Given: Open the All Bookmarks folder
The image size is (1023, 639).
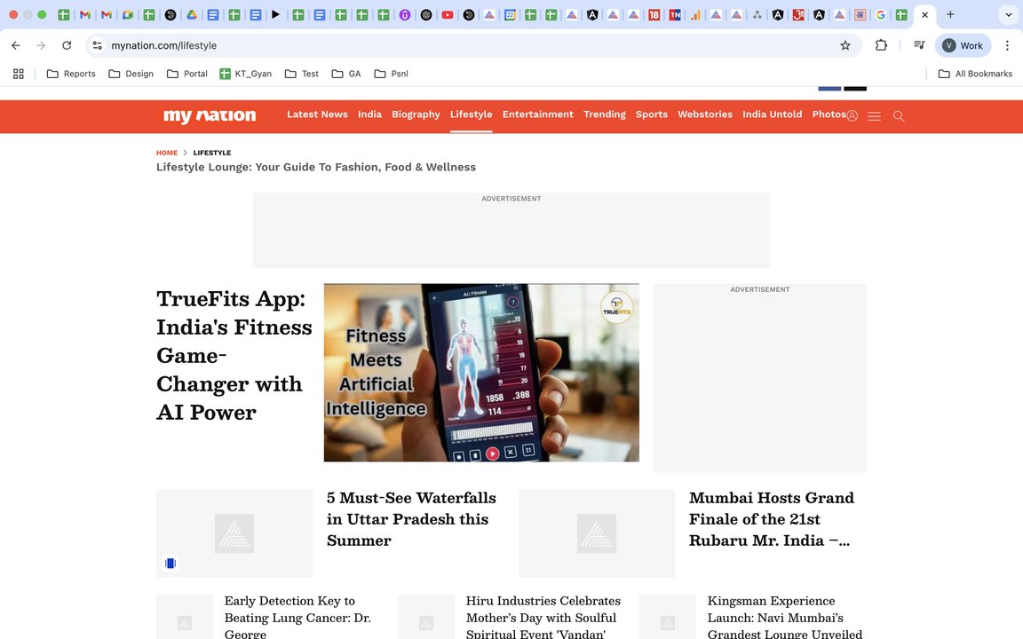Looking at the screenshot, I should [975, 74].
